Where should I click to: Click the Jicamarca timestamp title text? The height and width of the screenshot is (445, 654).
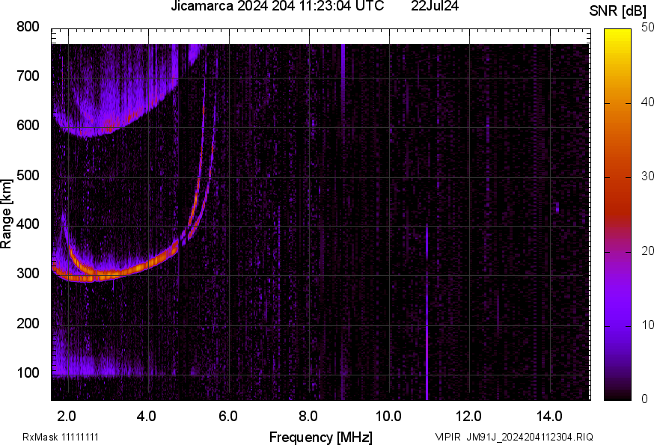point(277,7)
